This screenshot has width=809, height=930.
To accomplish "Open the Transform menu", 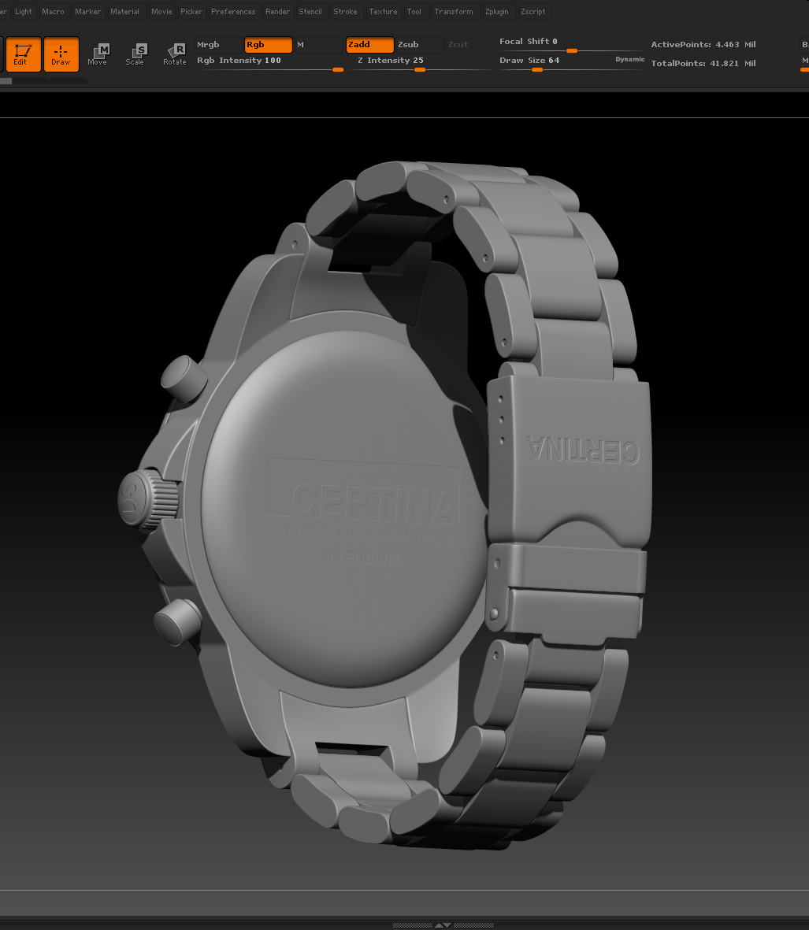I will click(454, 11).
